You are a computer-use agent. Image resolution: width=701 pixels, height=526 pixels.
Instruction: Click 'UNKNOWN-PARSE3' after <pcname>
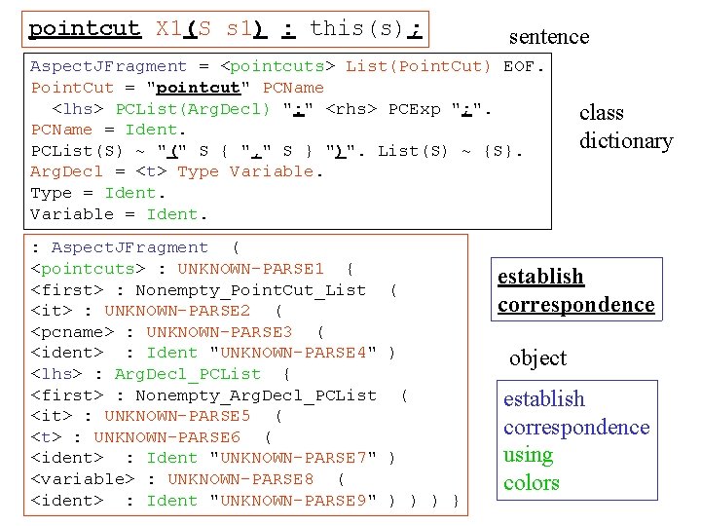point(219,332)
